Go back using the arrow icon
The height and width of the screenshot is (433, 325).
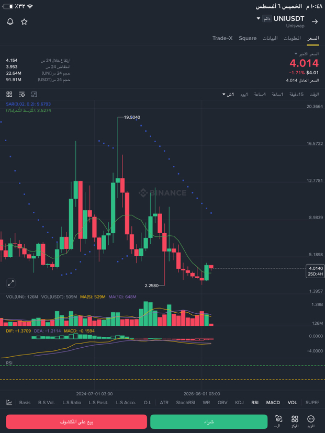[315, 22]
